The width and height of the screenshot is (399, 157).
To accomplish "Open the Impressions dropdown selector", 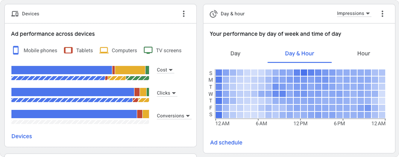I will pos(354,13).
